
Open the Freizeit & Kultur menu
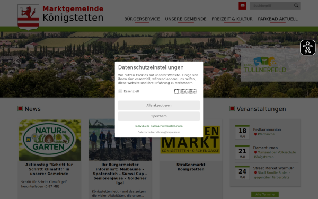coord(232,19)
